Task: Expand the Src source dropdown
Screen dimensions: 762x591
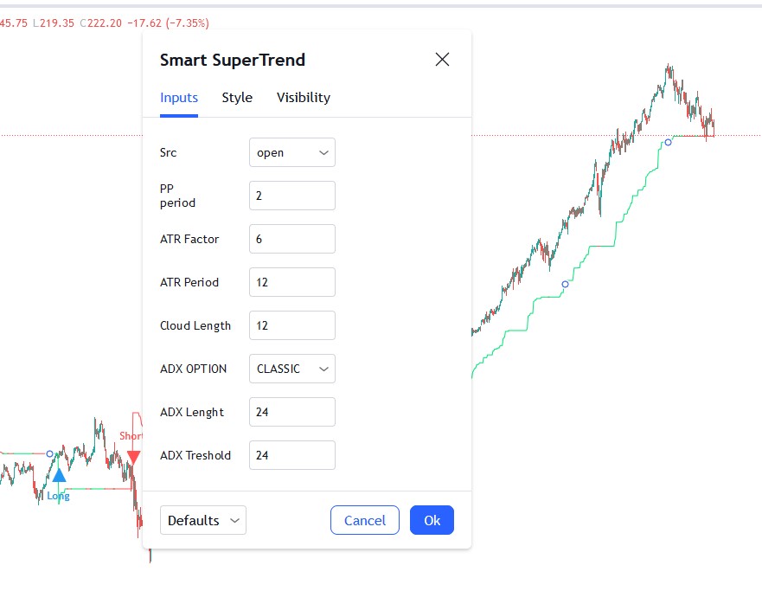Action: [x=291, y=152]
